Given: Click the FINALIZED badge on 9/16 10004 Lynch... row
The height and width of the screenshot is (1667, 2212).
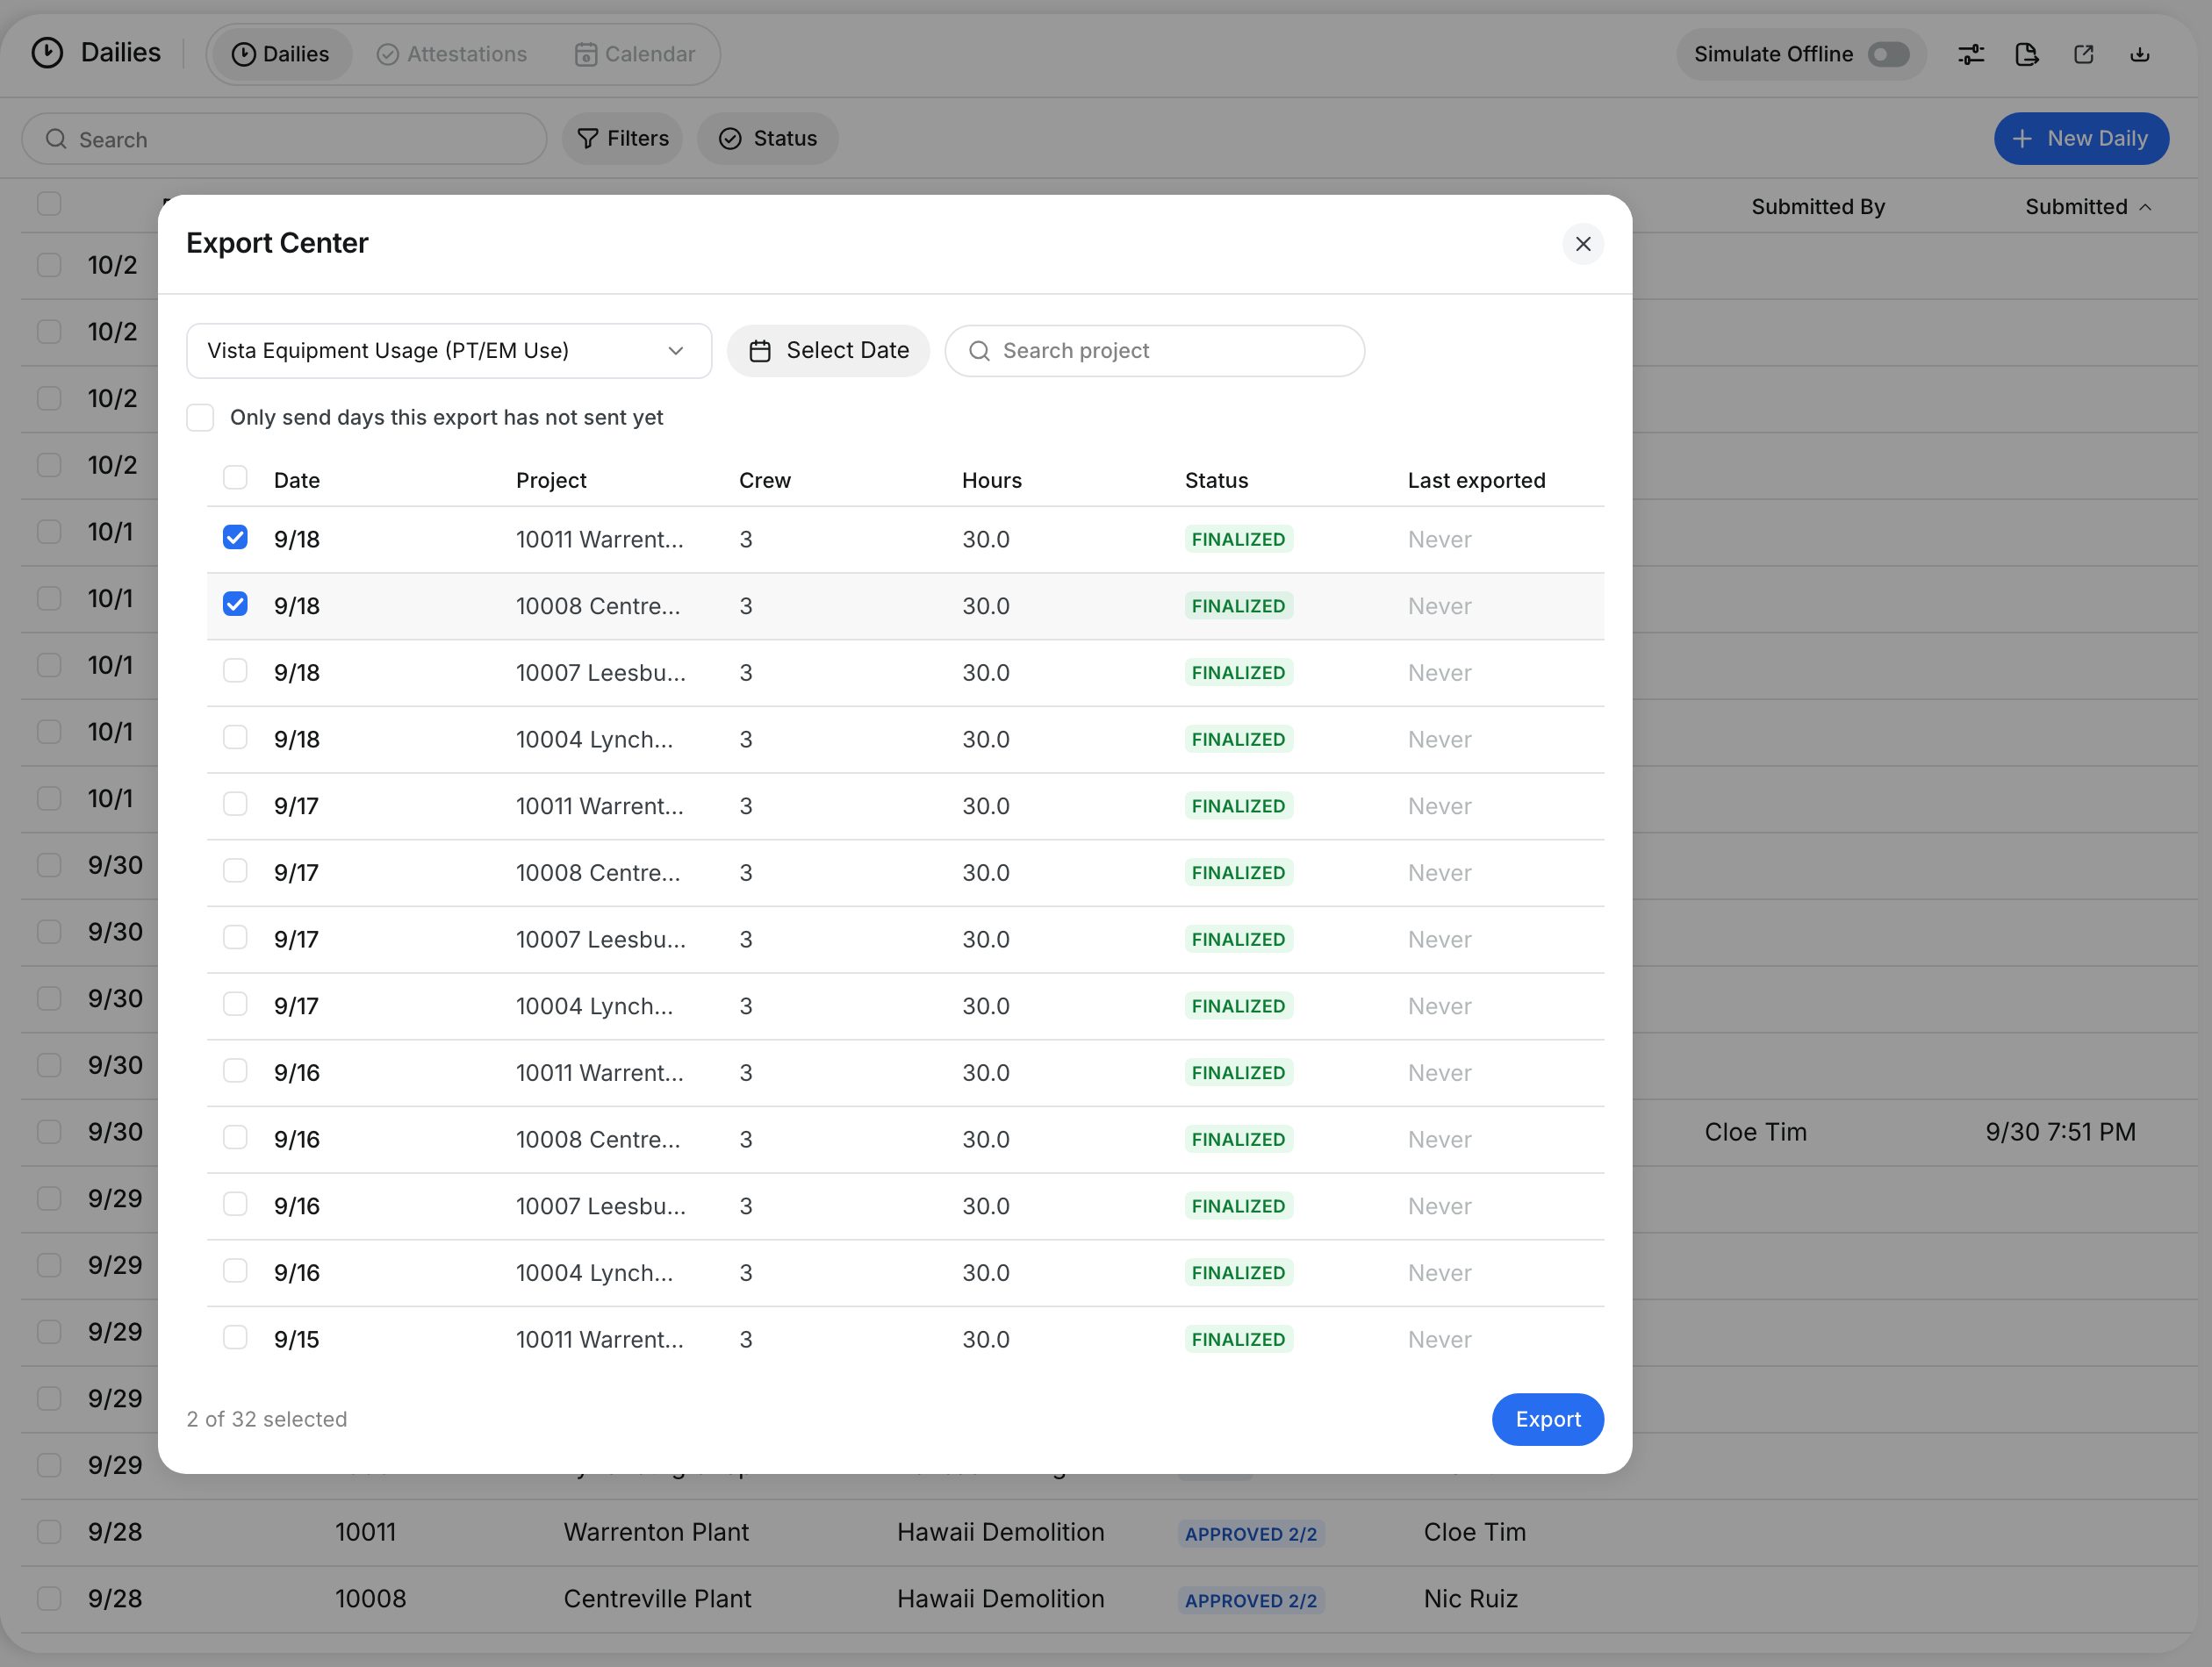Looking at the screenshot, I should pyautogui.click(x=1238, y=1272).
